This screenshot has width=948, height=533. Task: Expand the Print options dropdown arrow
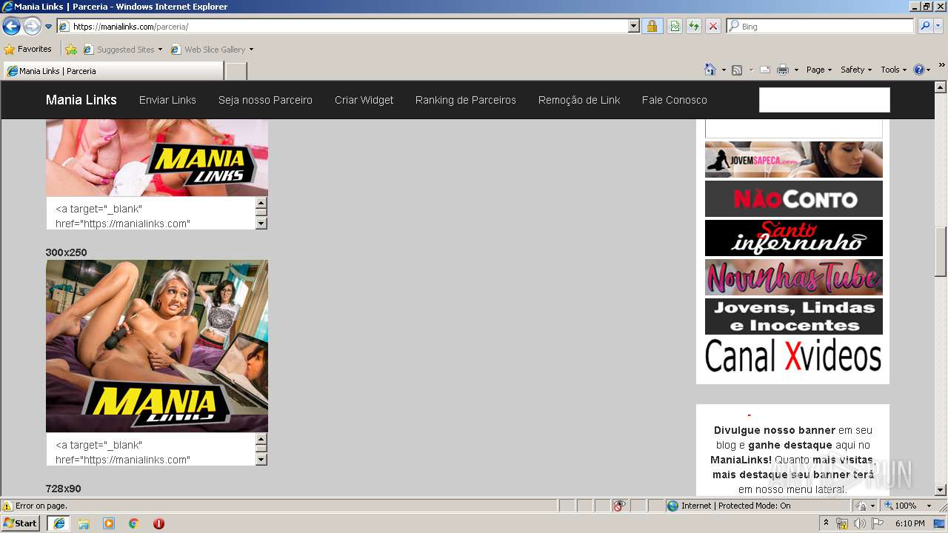(x=796, y=70)
